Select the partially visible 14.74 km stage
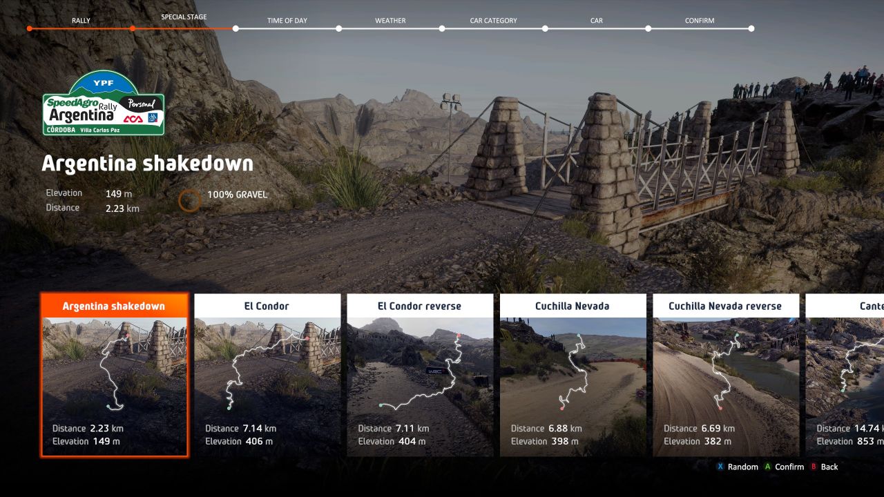884x497 pixels. (x=845, y=375)
